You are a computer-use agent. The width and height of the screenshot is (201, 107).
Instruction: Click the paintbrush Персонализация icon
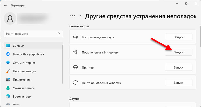pyautogui.click(x=8, y=71)
